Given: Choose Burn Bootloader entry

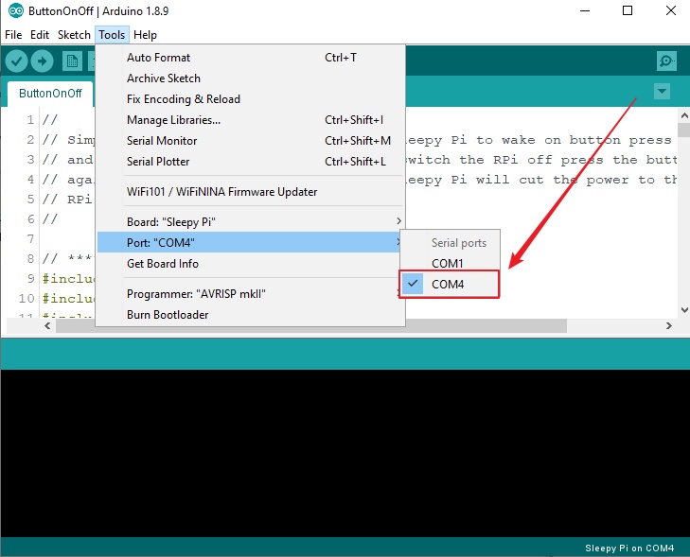Looking at the screenshot, I should click(x=251, y=315).
